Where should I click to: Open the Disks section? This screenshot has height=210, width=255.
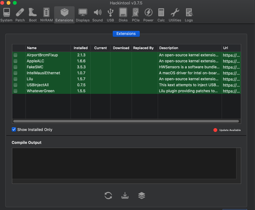[123, 15]
